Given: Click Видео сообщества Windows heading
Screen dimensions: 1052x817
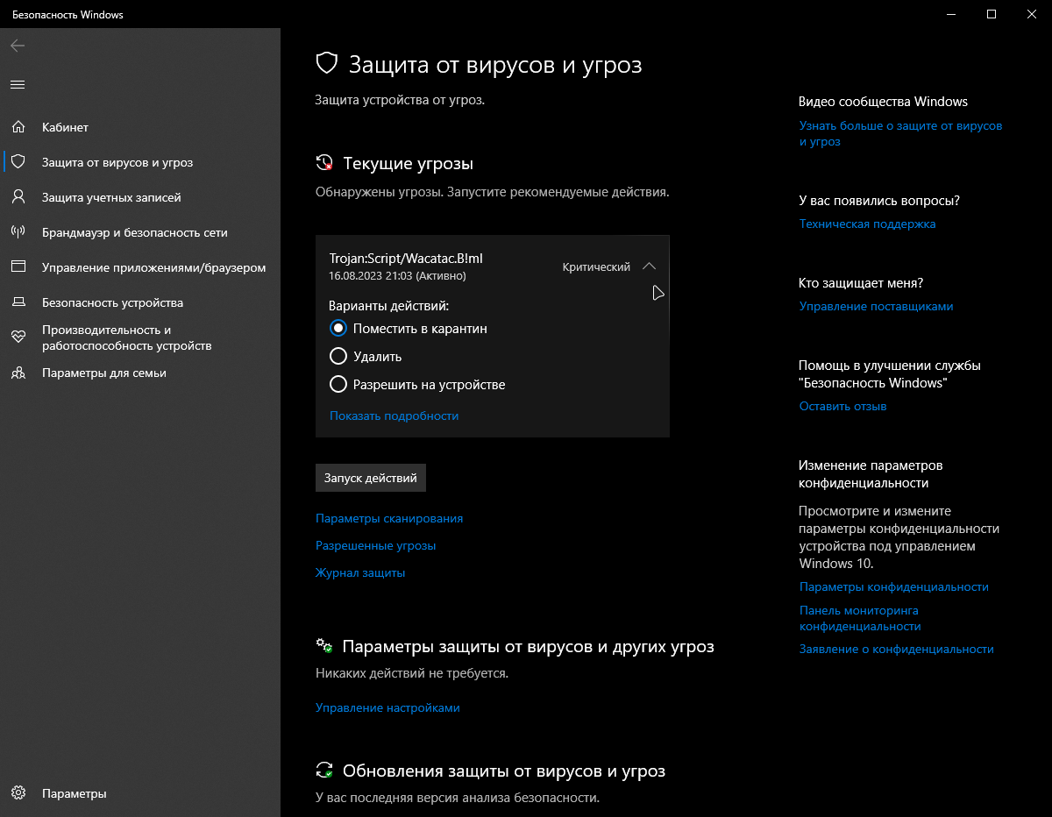Looking at the screenshot, I should 884,102.
